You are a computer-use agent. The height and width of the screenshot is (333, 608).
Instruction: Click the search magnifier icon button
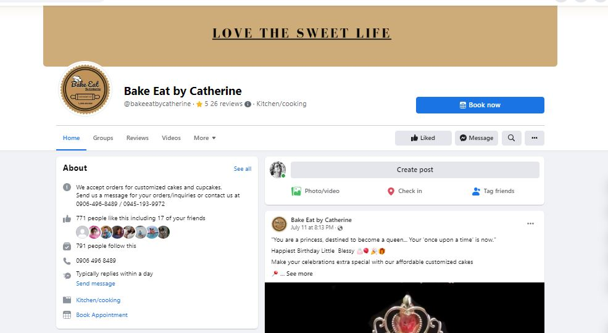511,138
